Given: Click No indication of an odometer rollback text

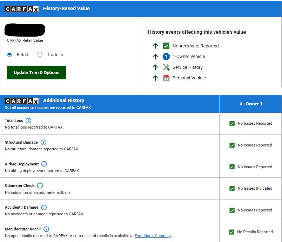Looking at the screenshot, I should point(38,193).
